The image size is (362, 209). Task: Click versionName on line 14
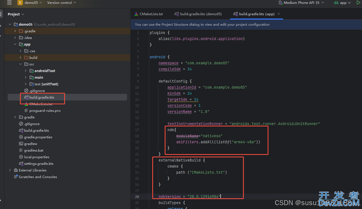(180, 112)
